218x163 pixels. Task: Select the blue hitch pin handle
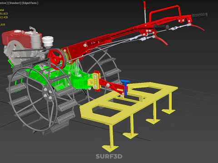[x=125, y=81]
